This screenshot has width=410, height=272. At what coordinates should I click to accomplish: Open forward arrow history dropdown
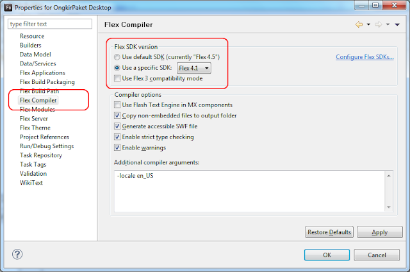[x=388, y=24]
